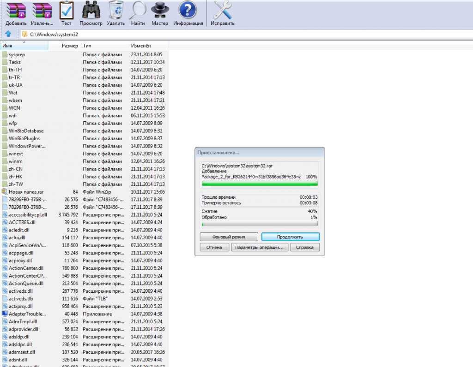Open Информация question mark icon
The image size is (473, 367).
188,10
